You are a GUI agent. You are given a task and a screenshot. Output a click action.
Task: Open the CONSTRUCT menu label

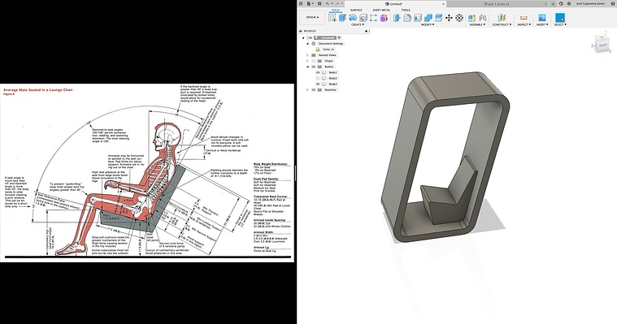click(502, 25)
